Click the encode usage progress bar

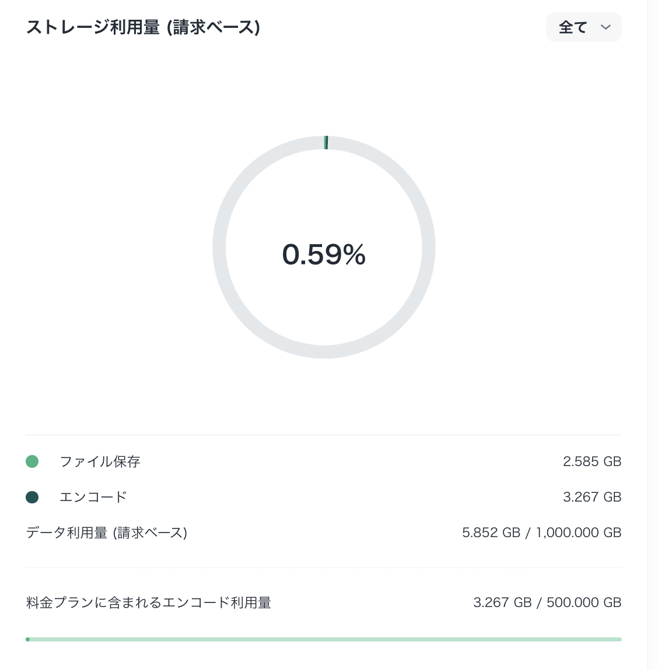click(x=324, y=639)
